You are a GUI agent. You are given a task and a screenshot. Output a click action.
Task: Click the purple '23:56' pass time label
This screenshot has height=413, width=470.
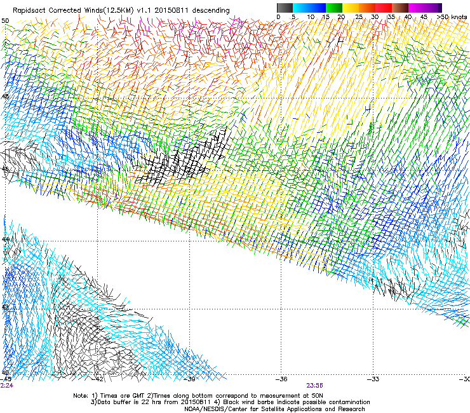314,386
